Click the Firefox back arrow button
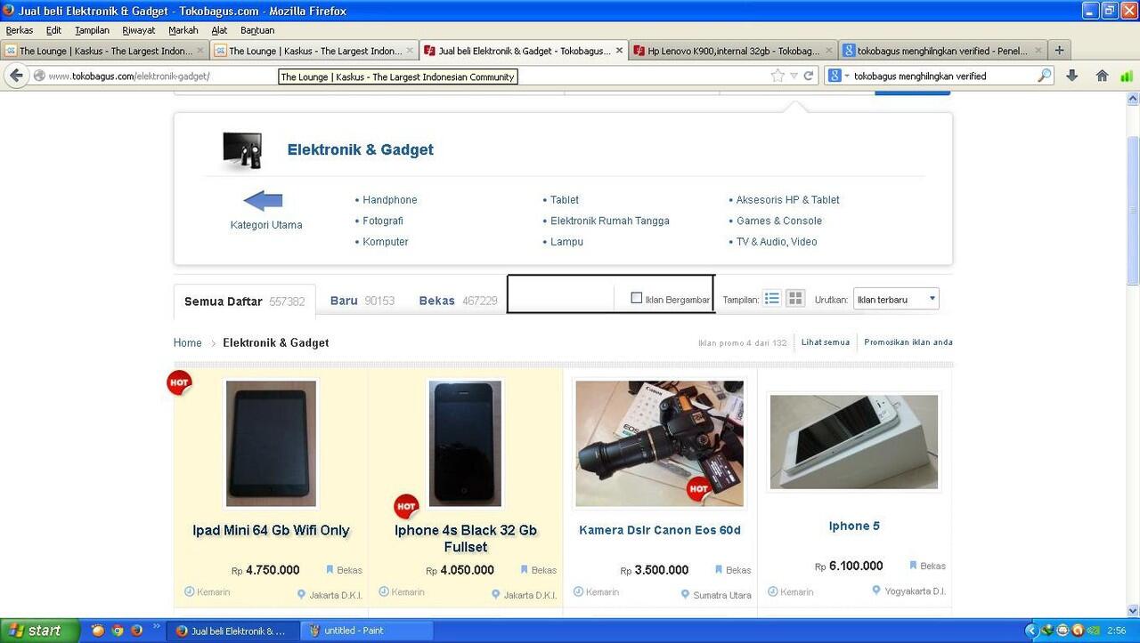Viewport: 1140px width, 643px height. [16, 76]
